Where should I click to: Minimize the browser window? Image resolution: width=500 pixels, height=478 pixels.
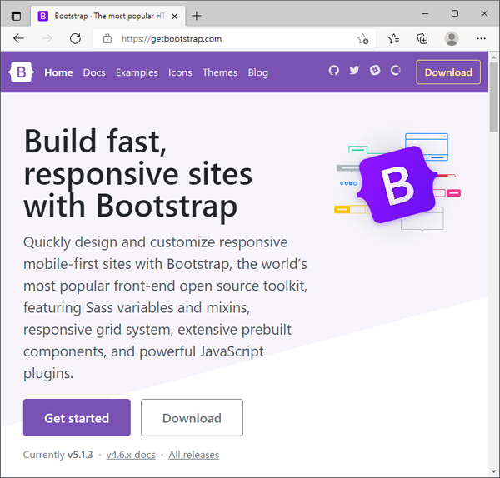click(x=425, y=13)
